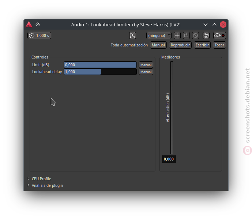Viewport: 252px width, 219px height.
Task: Close the Lookahead limiter window
Action: click(x=223, y=24)
